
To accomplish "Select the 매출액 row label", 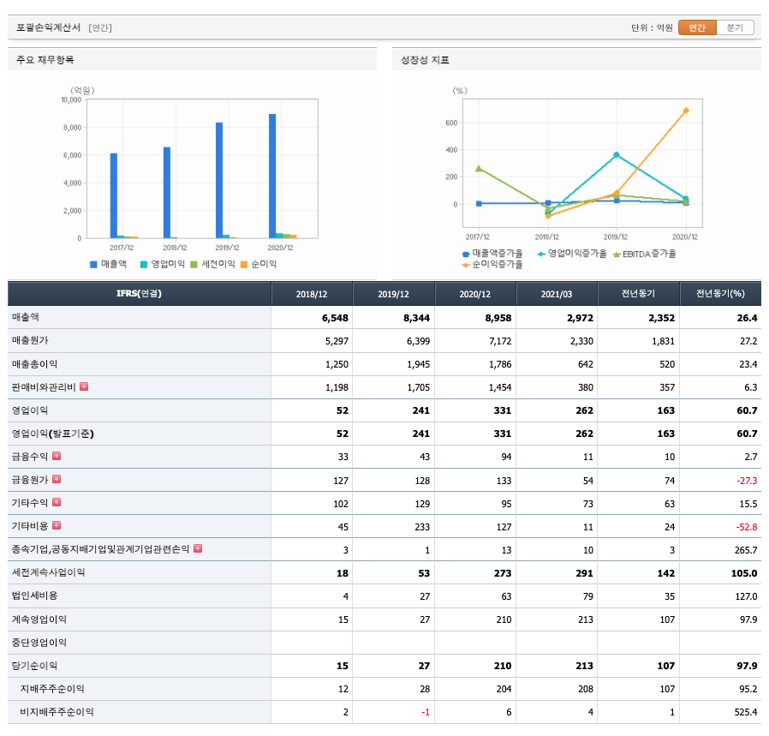I will (x=26, y=317).
